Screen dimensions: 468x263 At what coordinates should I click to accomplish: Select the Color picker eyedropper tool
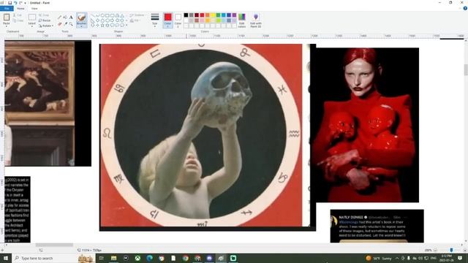pyautogui.click(x=65, y=24)
